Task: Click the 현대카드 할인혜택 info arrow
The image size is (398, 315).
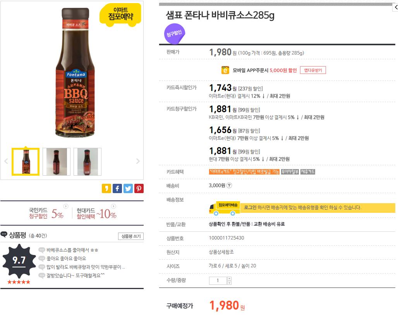Action: (x=113, y=206)
